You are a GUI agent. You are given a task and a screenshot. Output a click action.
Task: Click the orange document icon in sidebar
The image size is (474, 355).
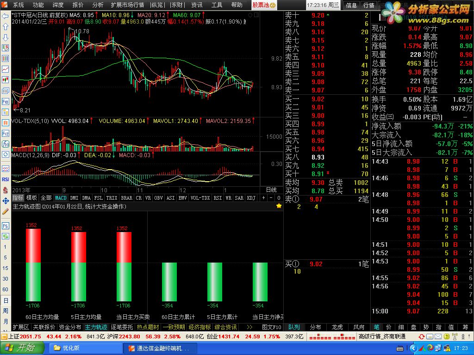(5, 122)
